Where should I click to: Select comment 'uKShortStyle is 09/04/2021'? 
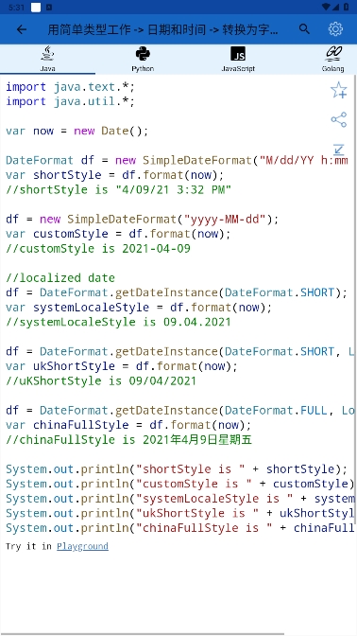[101, 380]
